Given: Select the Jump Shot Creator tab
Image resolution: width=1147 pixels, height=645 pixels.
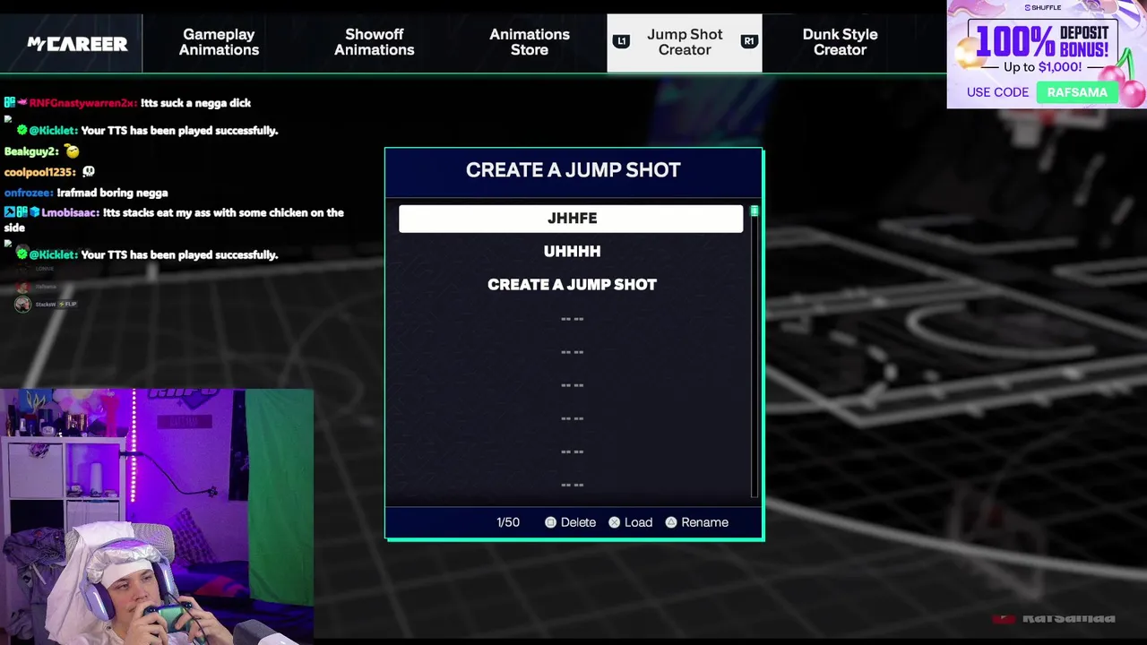Looking at the screenshot, I should [x=685, y=42].
